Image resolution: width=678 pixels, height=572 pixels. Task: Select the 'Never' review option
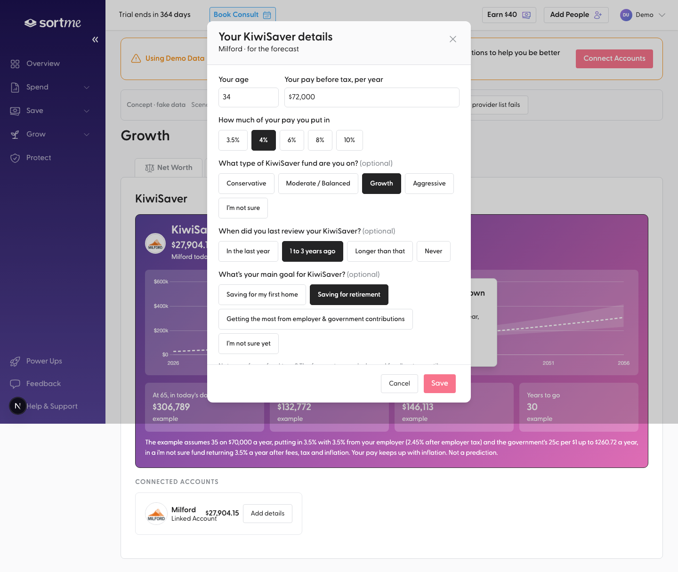click(x=434, y=251)
